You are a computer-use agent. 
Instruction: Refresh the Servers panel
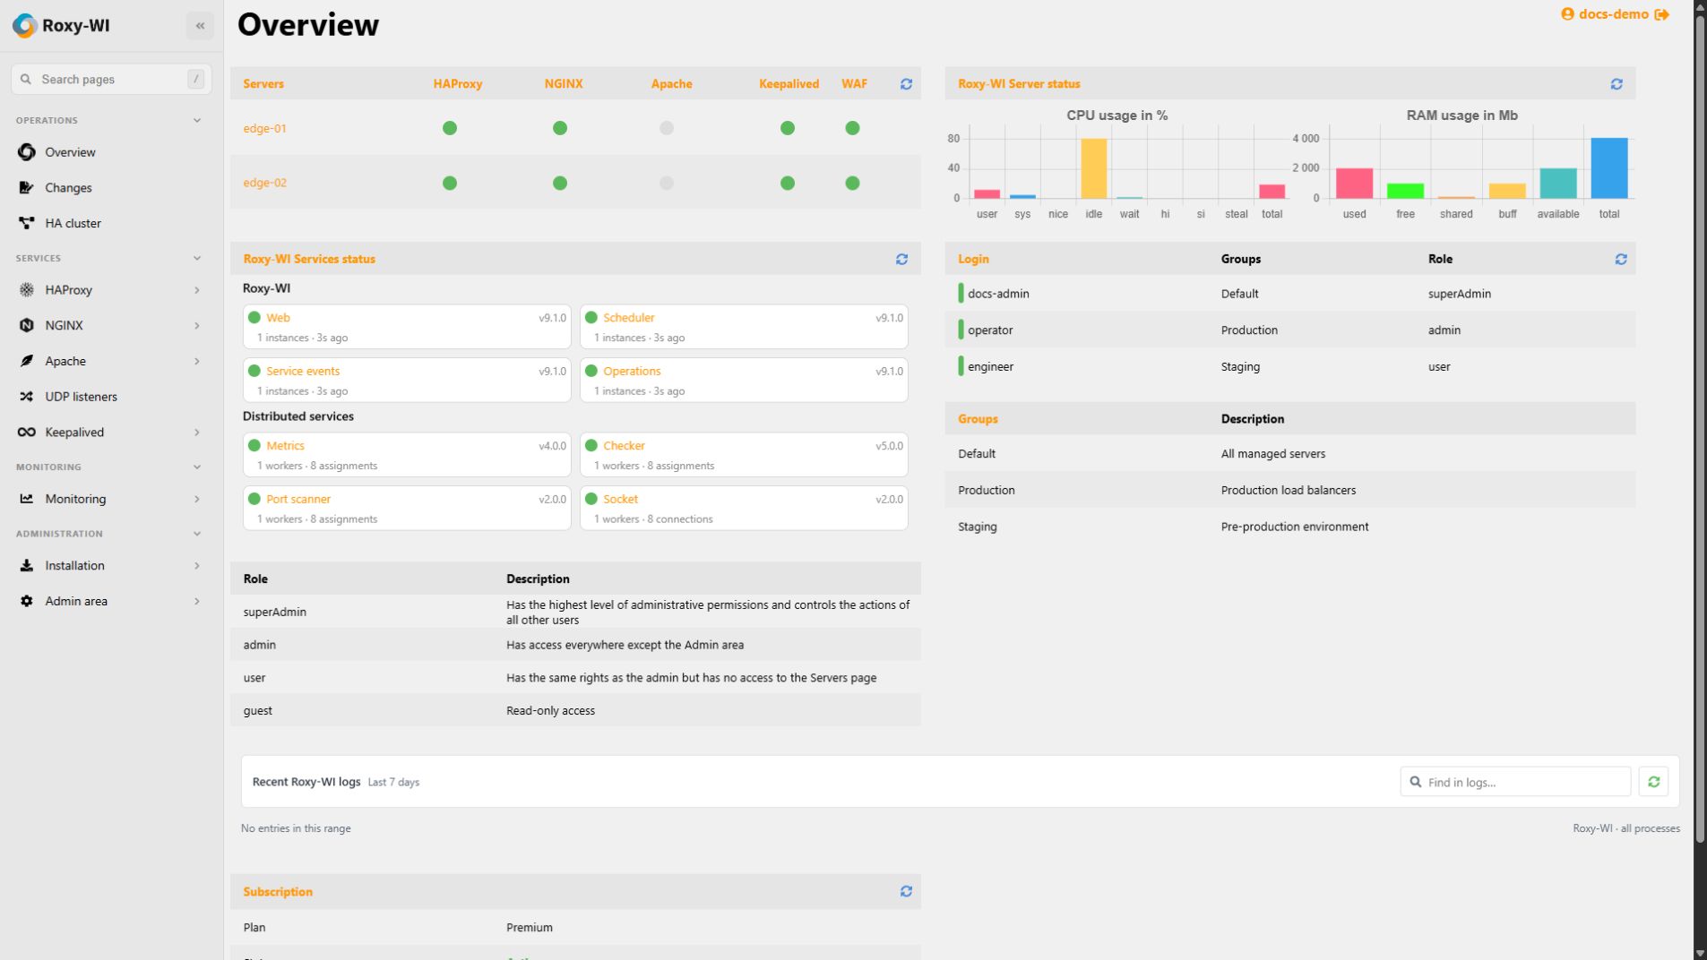(x=906, y=83)
